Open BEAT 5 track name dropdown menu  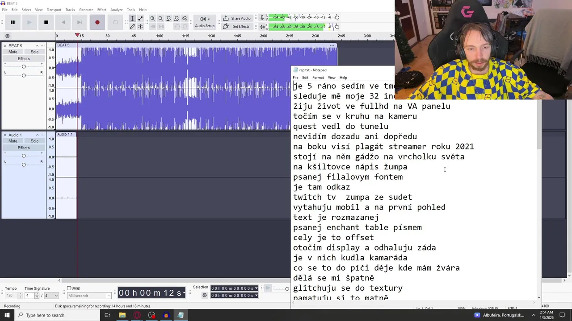click(x=43, y=46)
